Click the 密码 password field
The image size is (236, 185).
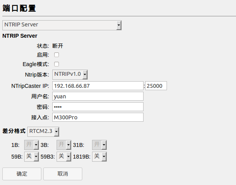(98, 106)
